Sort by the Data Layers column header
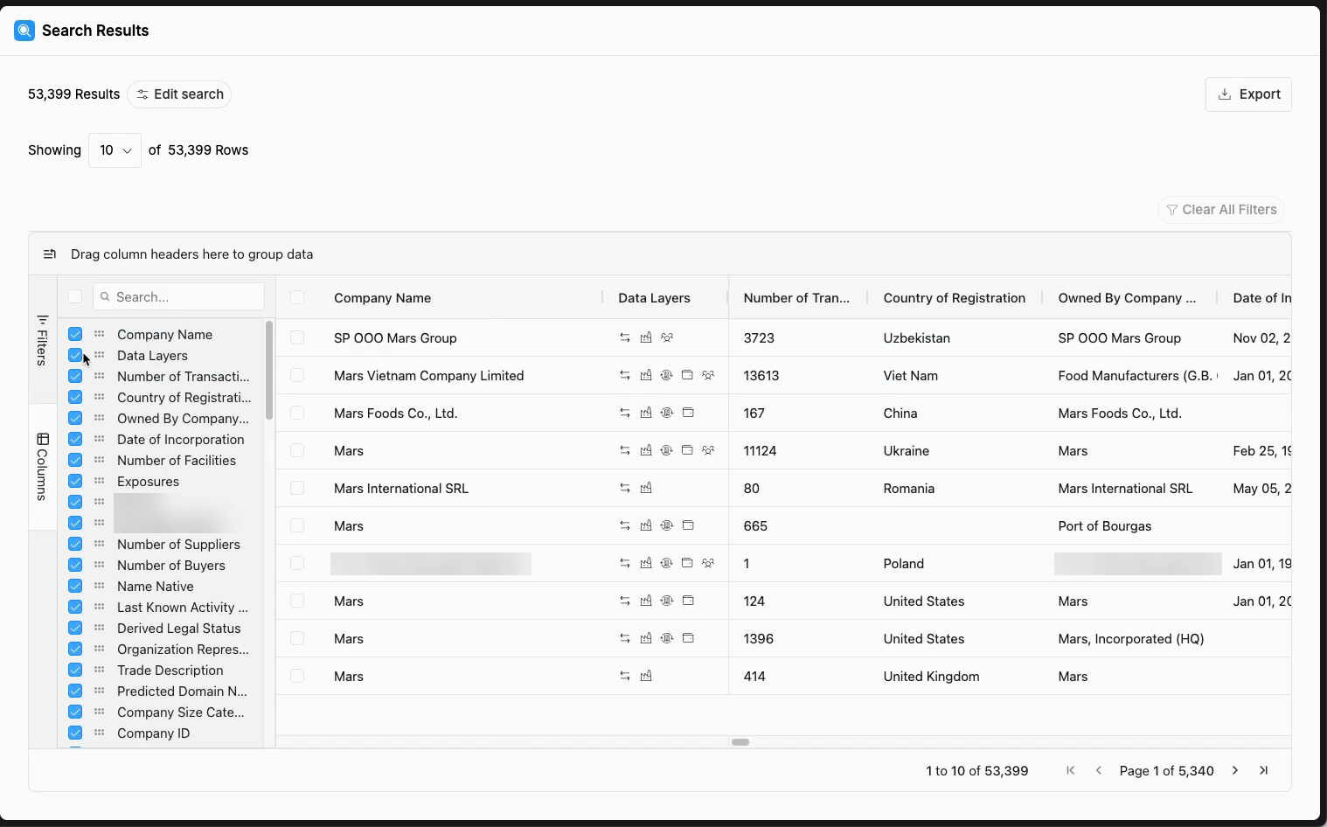The height and width of the screenshot is (827, 1327). pos(654,298)
